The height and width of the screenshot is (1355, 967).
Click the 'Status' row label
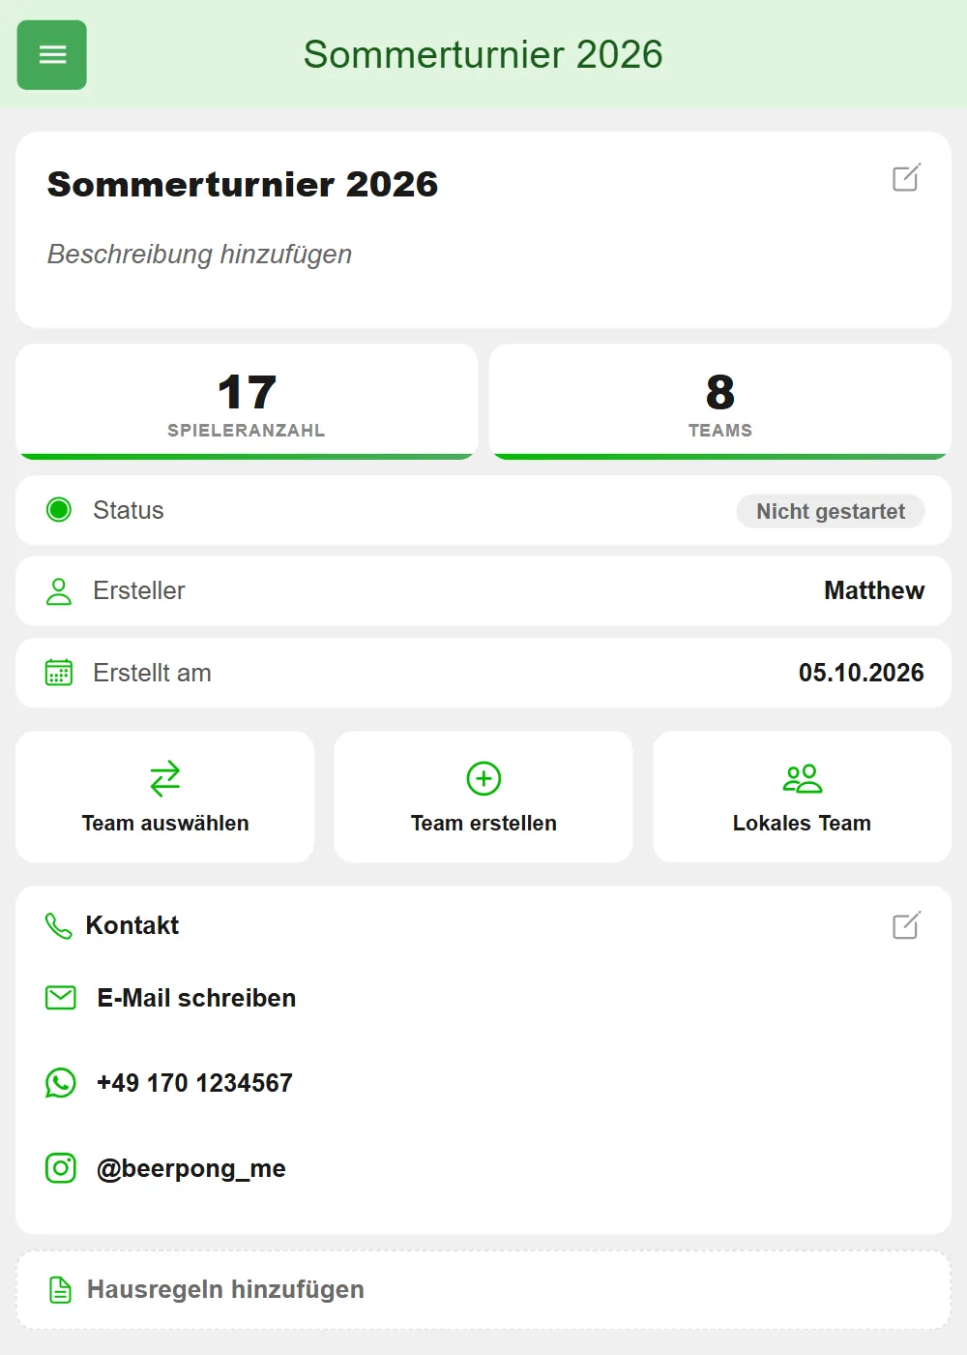[129, 510]
